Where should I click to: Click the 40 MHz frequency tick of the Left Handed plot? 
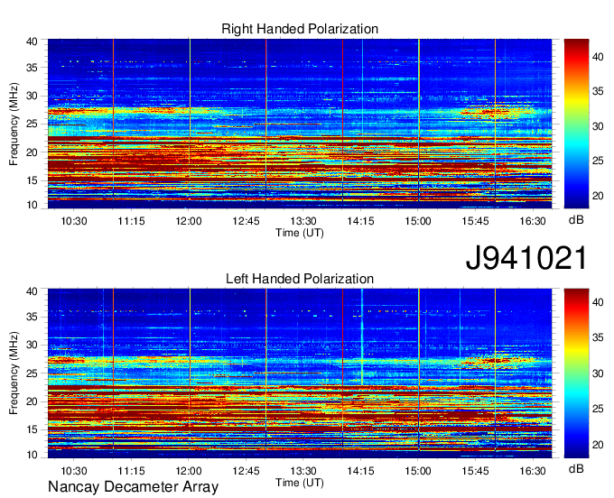point(32,291)
